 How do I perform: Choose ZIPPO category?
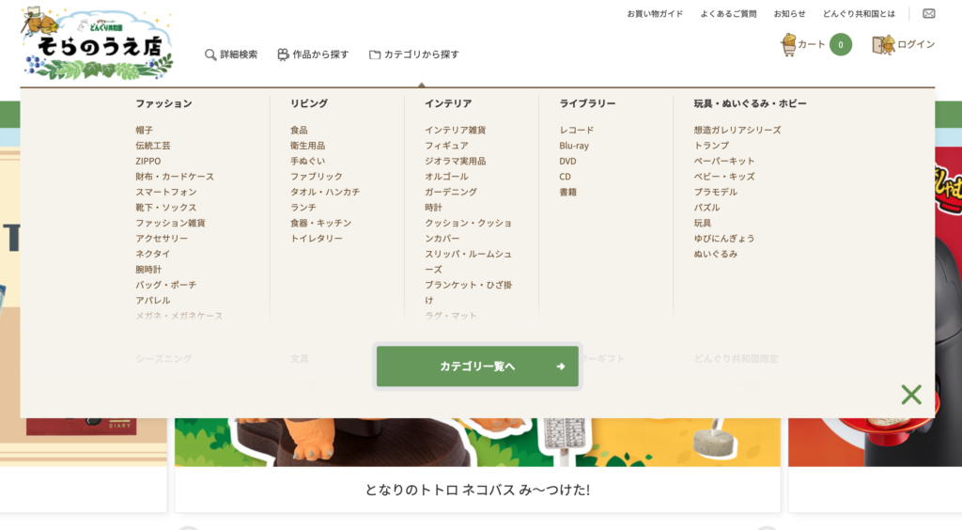click(147, 161)
